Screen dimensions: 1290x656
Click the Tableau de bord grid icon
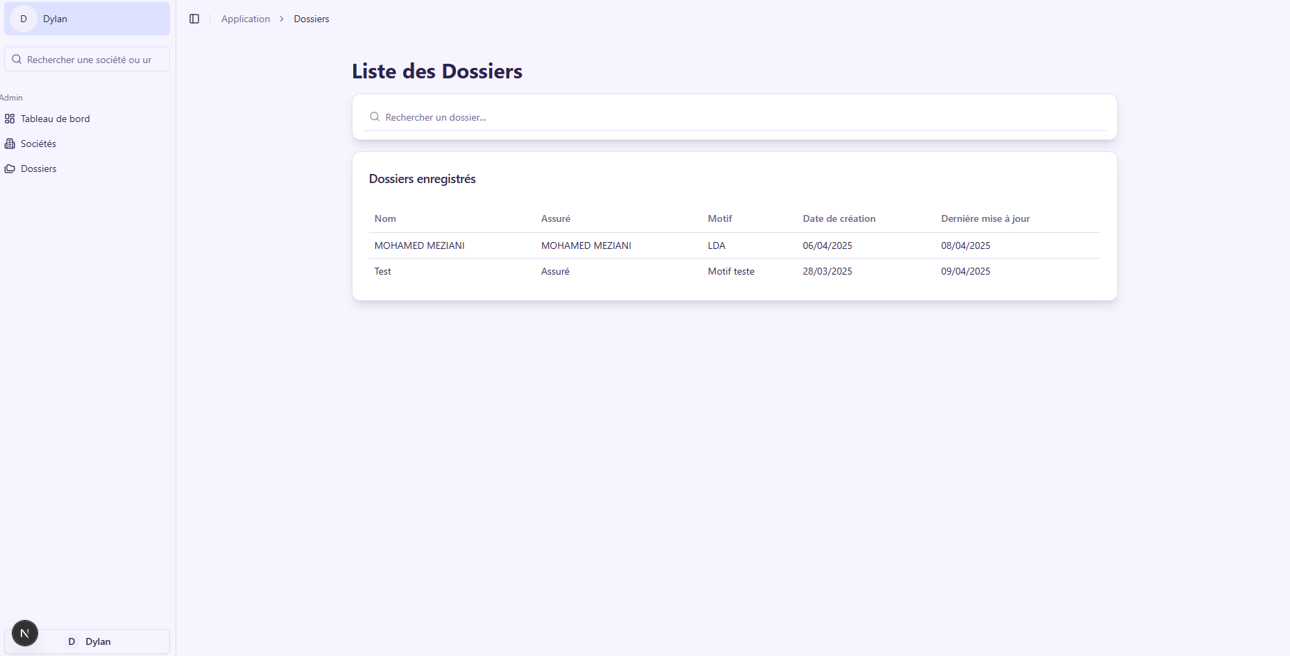pos(10,119)
